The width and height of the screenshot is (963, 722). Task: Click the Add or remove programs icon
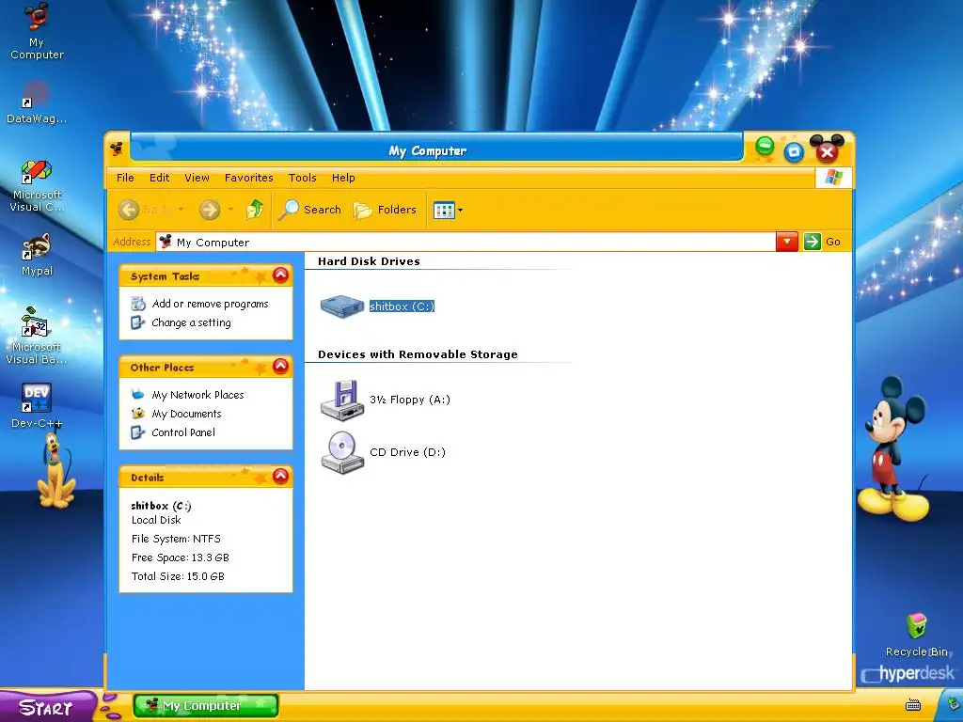tap(138, 304)
